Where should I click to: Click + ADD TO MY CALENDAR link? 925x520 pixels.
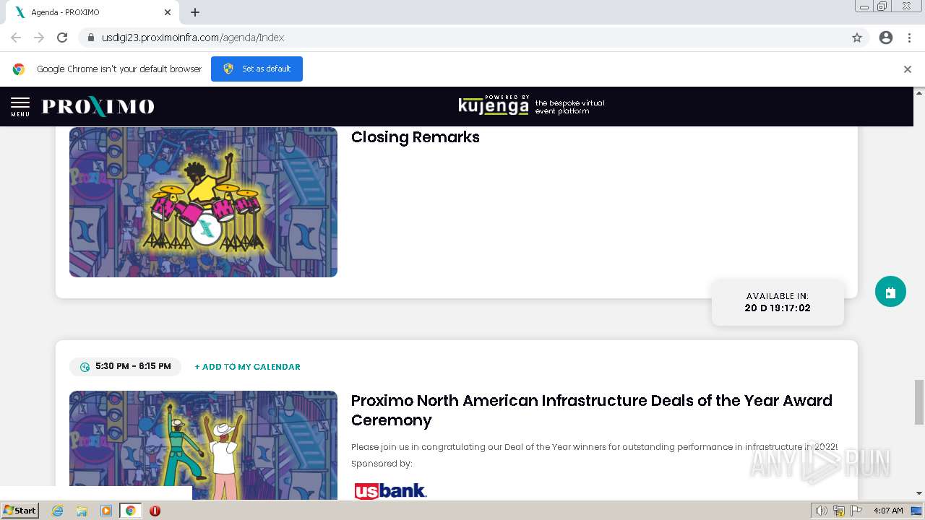click(x=248, y=367)
